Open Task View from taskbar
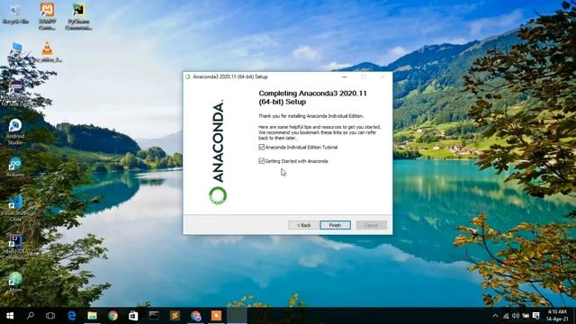576x324 pixels. tap(50, 316)
